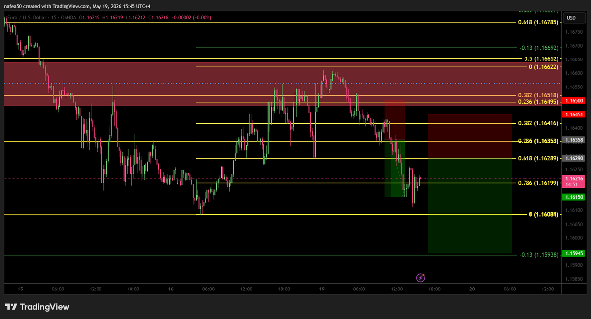Click the 1.15850 price axis label
Screen dimensions: 591x319
pos(573,279)
